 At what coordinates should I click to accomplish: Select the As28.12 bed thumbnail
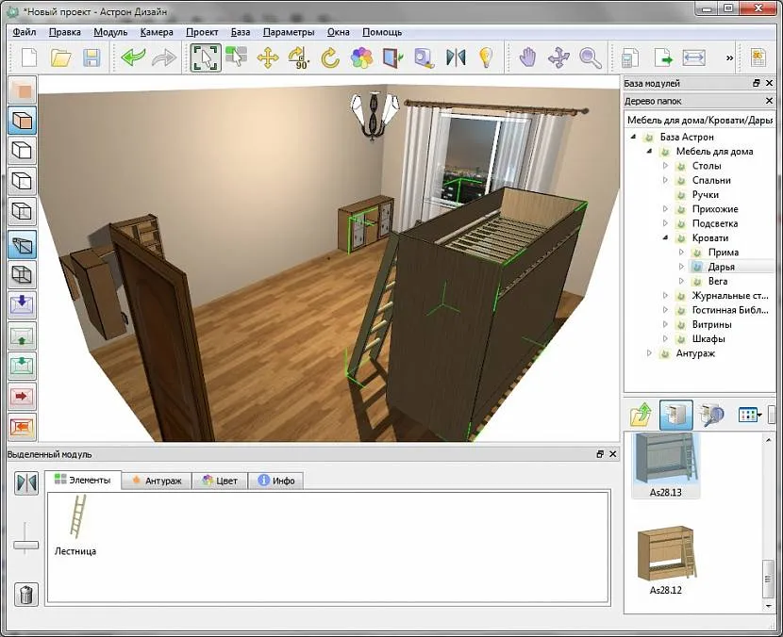click(666, 557)
